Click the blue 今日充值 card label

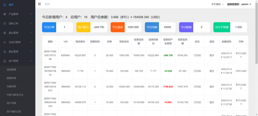pos(152,27)
